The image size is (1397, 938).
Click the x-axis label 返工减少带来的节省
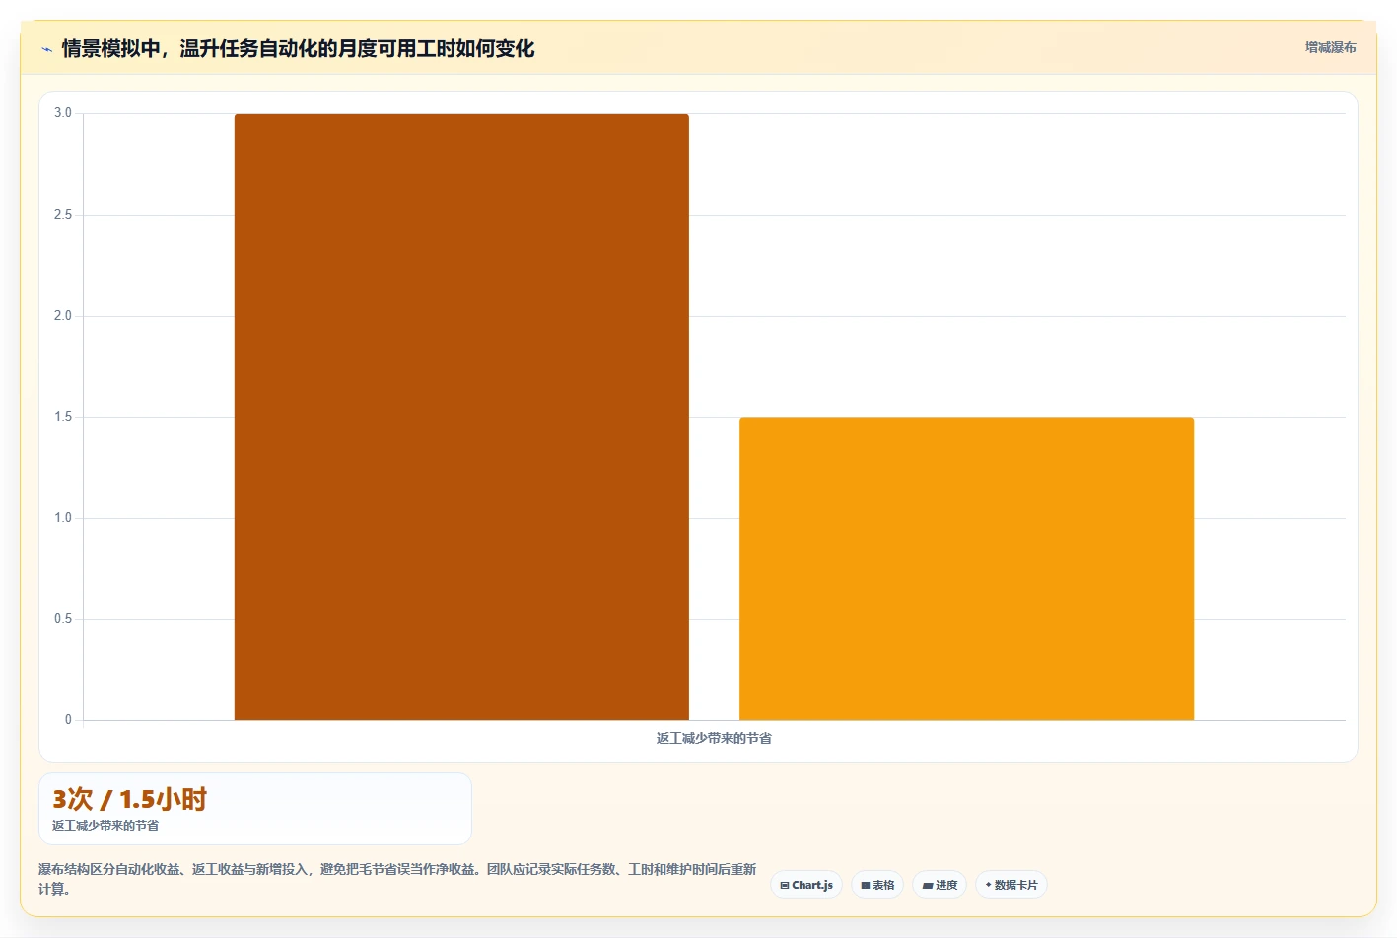click(714, 738)
